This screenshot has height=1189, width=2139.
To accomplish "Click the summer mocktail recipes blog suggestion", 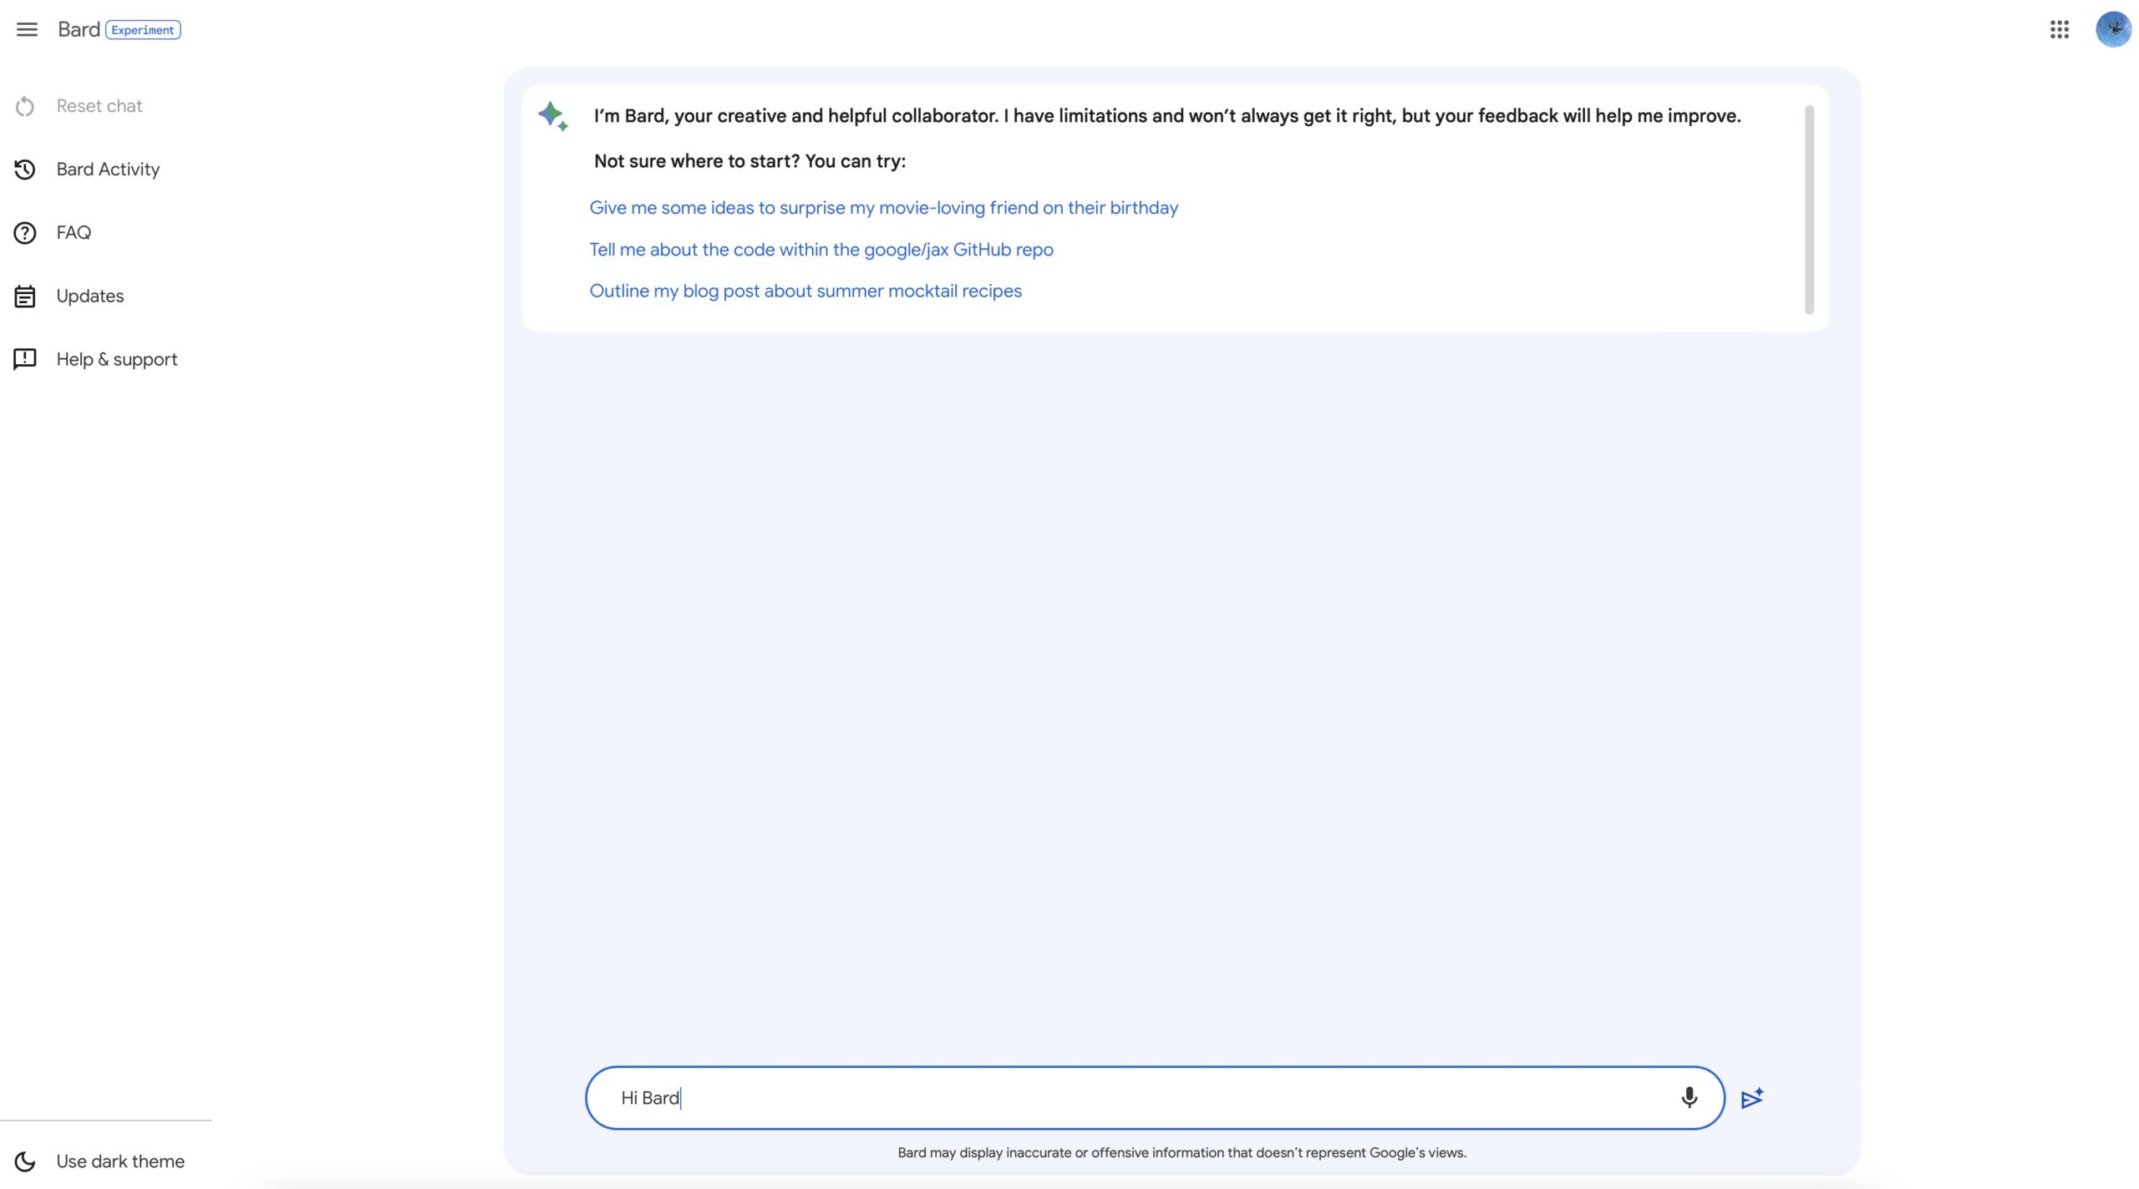I will (x=805, y=291).
